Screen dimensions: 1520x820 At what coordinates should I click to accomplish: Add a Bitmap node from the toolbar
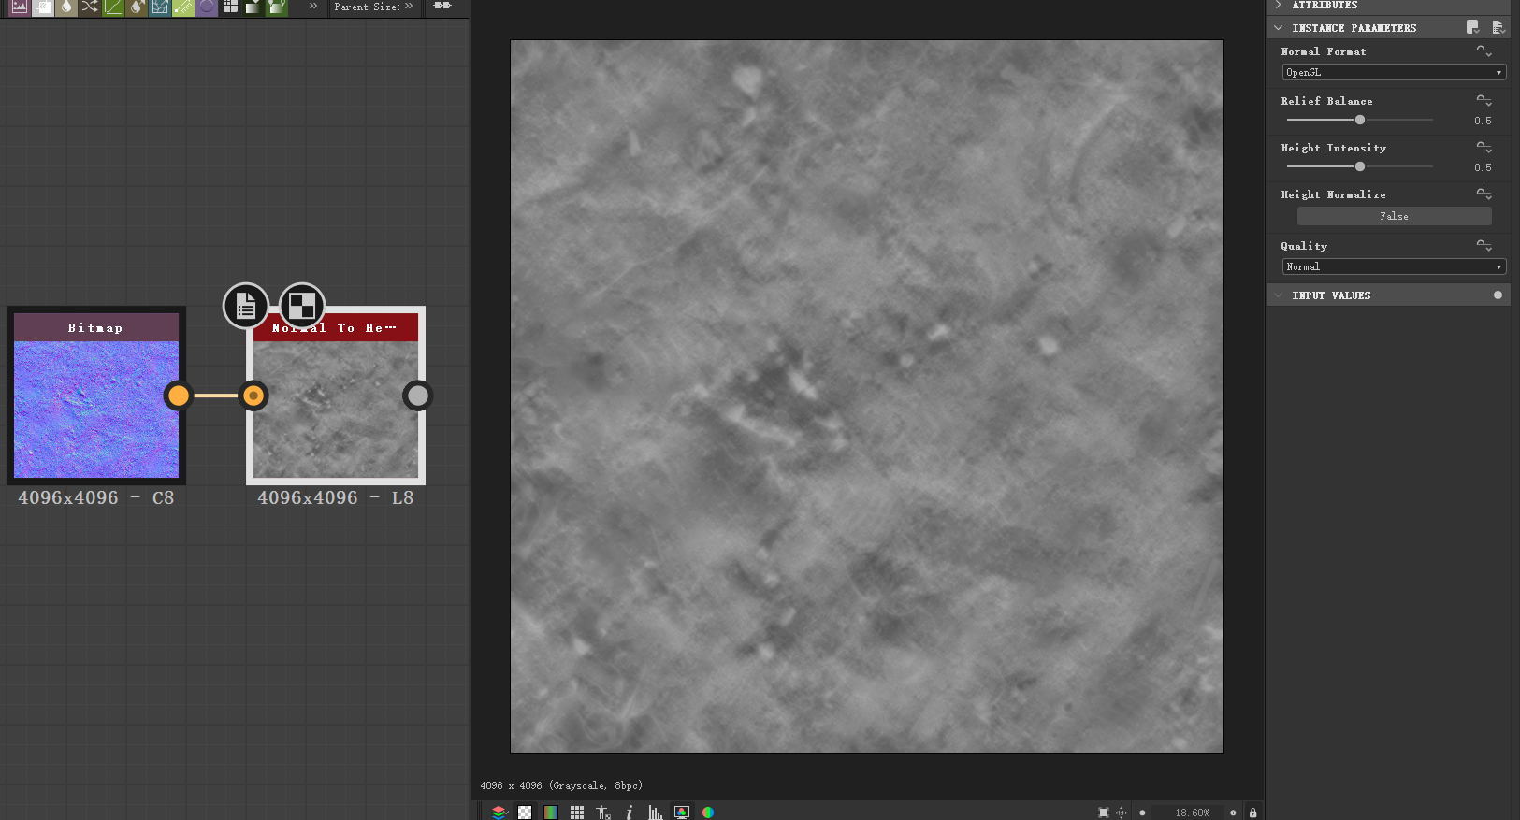pyautogui.click(x=19, y=7)
